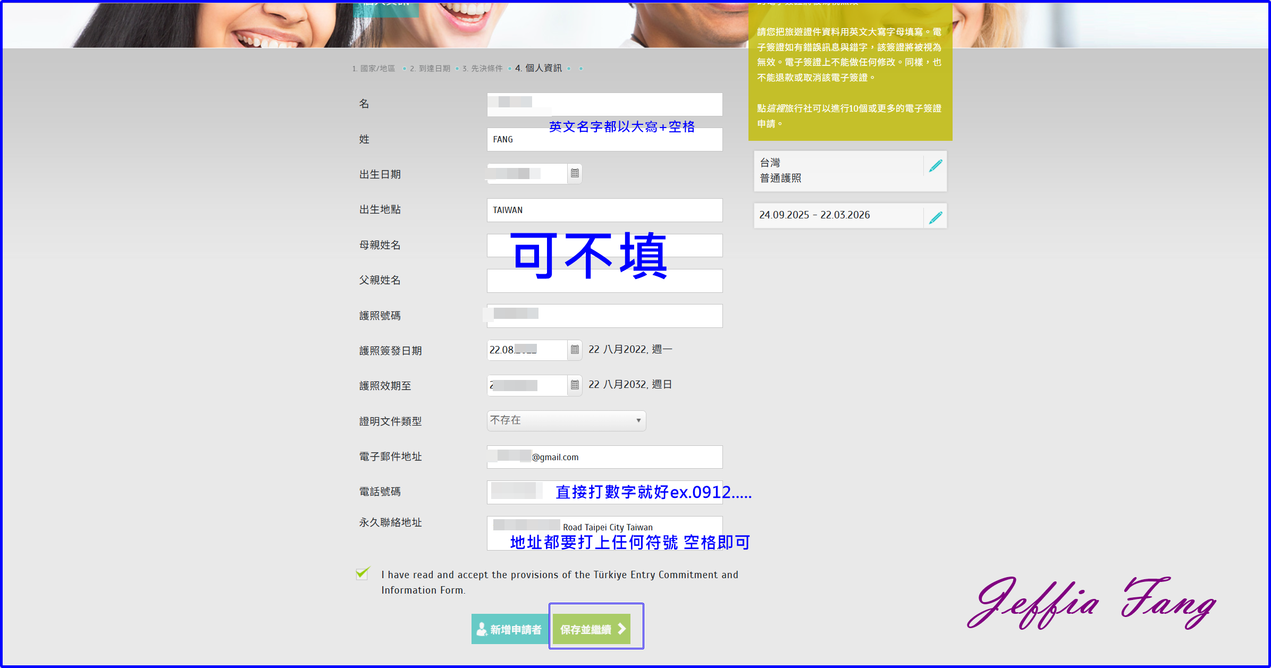1271x668 pixels.
Task: Toggle Türkiye Entry Commitment acceptance checkbox
Action: pyautogui.click(x=363, y=574)
